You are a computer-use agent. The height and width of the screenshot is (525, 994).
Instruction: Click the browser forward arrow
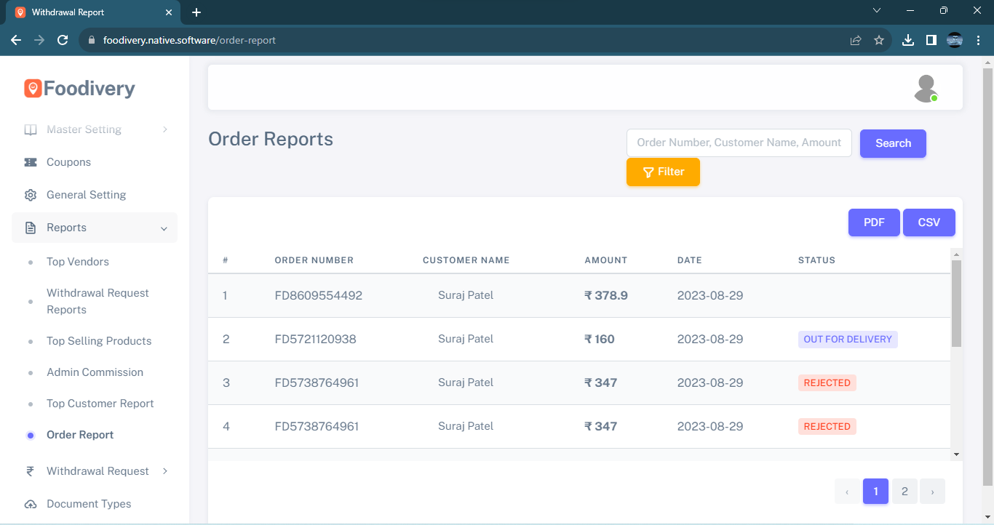click(39, 40)
